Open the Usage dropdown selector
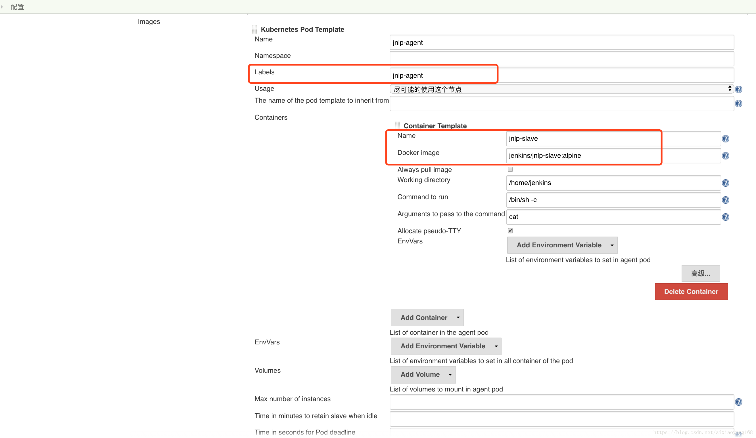 click(561, 89)
